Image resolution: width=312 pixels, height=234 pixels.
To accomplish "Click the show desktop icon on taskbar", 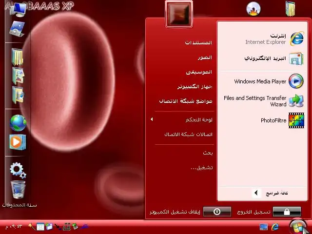I will click(x=264, y=227).
